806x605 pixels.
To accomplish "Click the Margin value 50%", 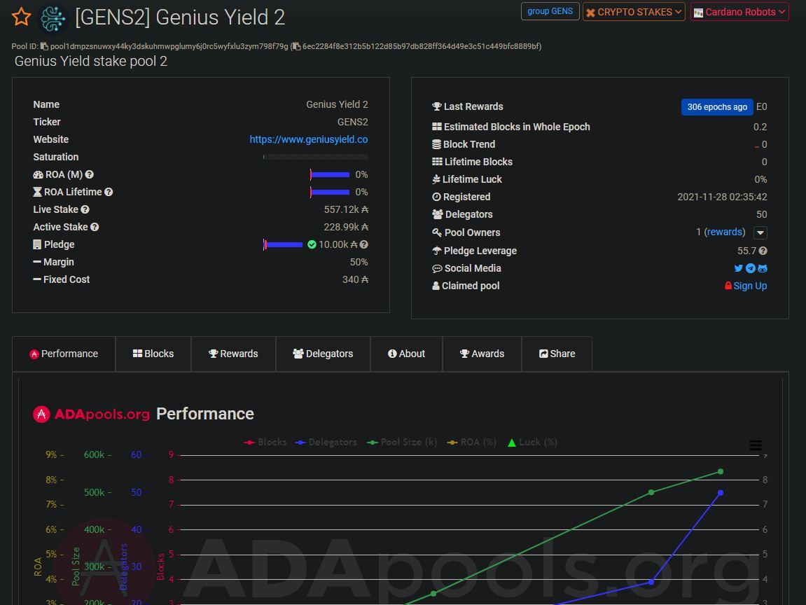I will [x=359, y=262].
